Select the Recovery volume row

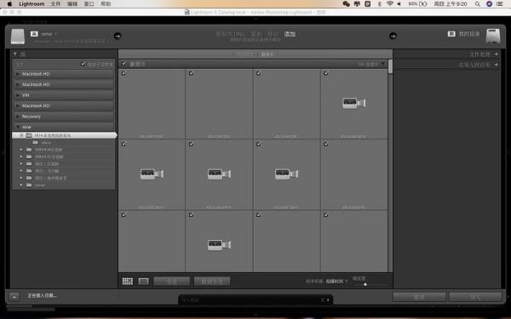pyautogui.click(x=64, y=117)
